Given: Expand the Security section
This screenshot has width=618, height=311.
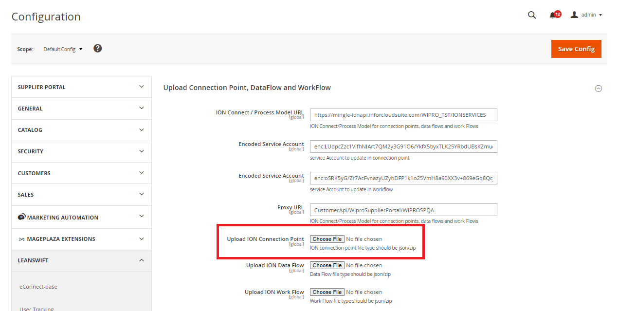Looking at the screenshot, I should 81,151.
